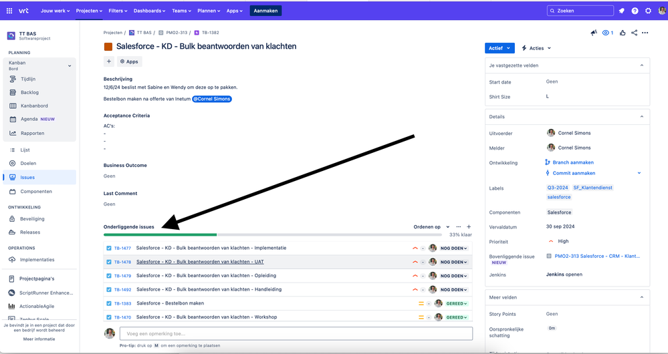Open Beveiliging in the sidebar
The height and width of the screenshot is (354, 668).
coord(32,218)
